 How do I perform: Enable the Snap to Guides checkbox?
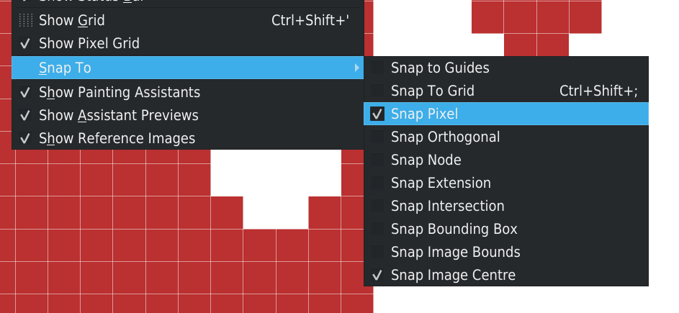377,68
